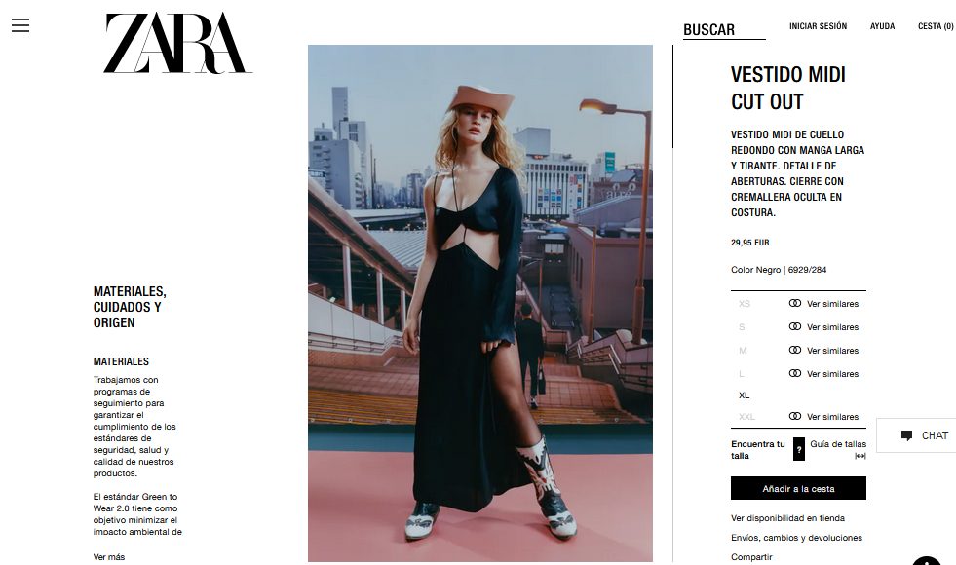Image resolution: width=956 pixels, height=565 pixels.
Task: Open the CESTA (0) link
Action: point(936,26)
